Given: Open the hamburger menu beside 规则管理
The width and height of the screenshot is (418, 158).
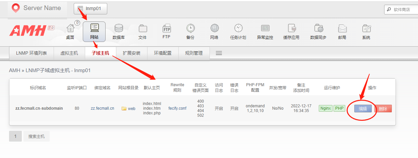Looking at the screenshot, I should [219, 53].
